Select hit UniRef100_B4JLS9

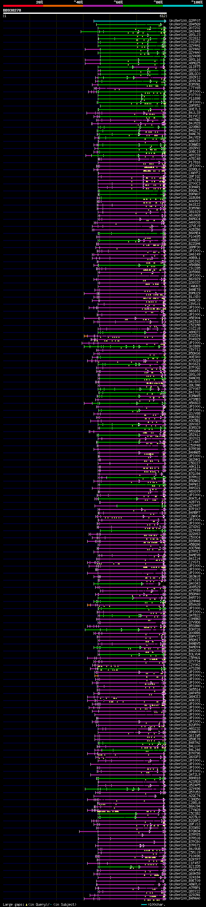click(184, 113)
